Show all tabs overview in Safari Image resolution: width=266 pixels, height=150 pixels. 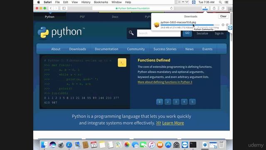click(223, 8)
